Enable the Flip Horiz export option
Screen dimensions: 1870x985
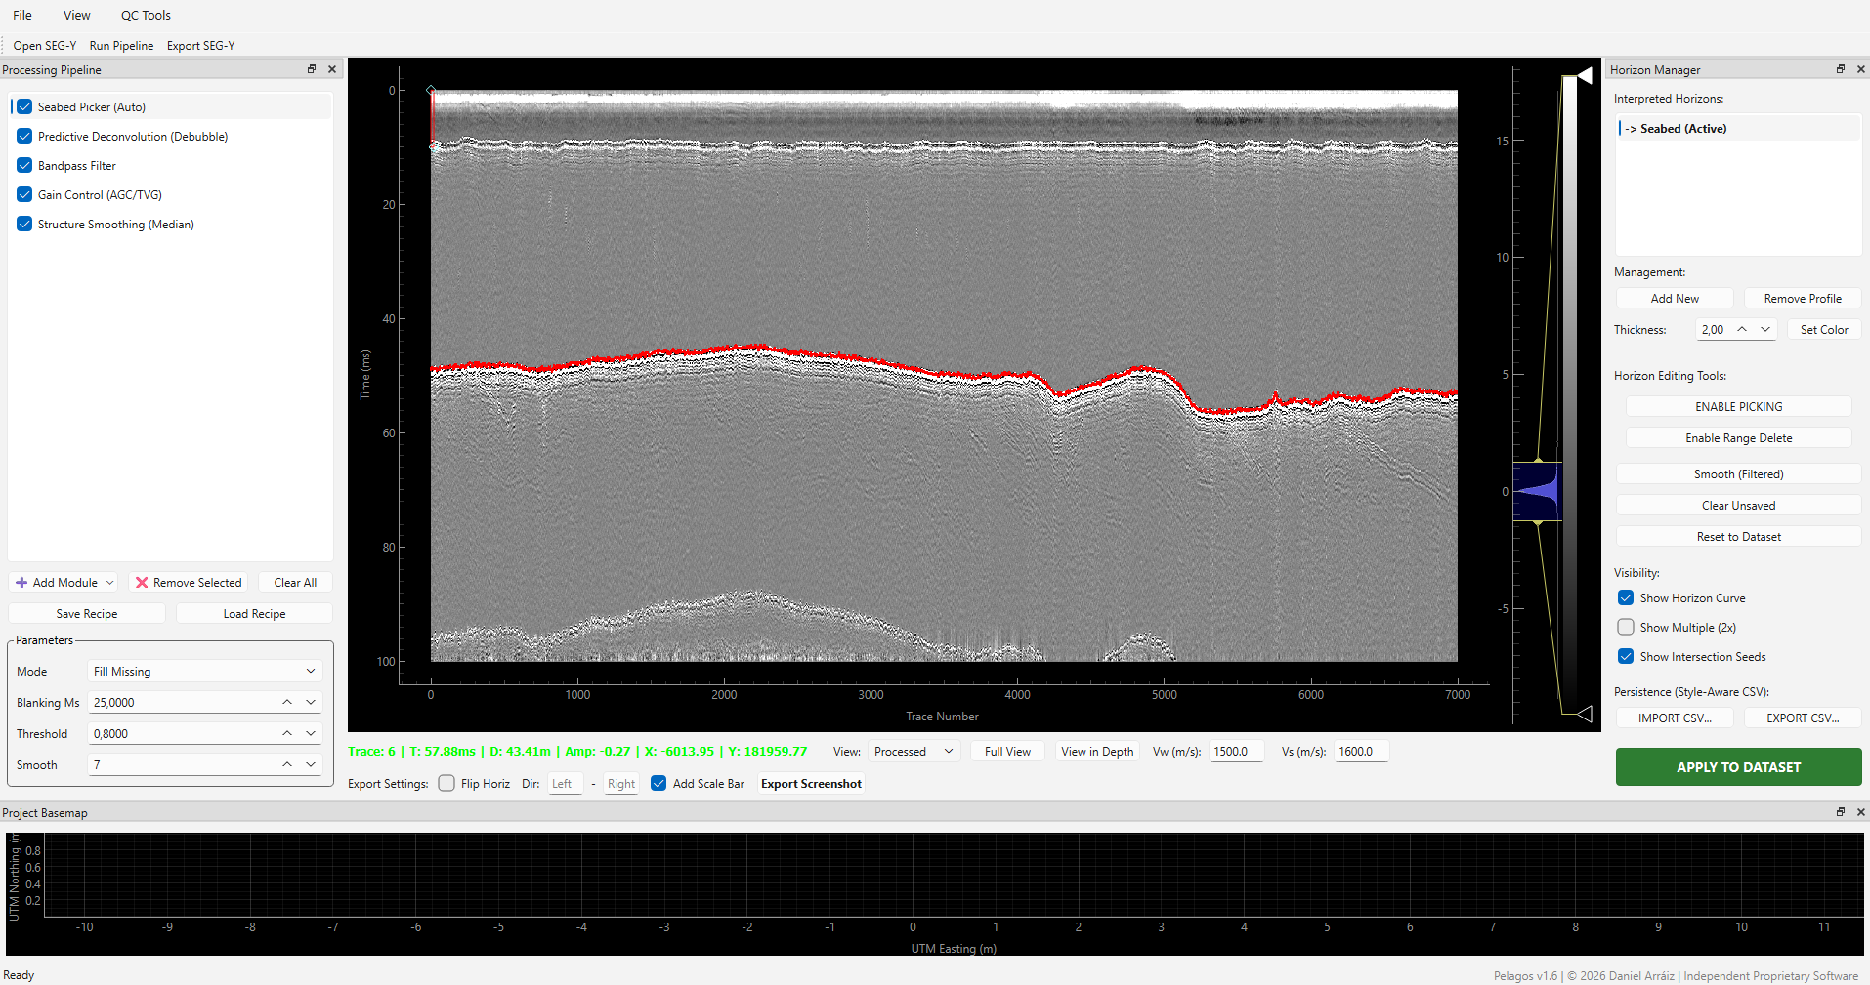click(446, 783)
